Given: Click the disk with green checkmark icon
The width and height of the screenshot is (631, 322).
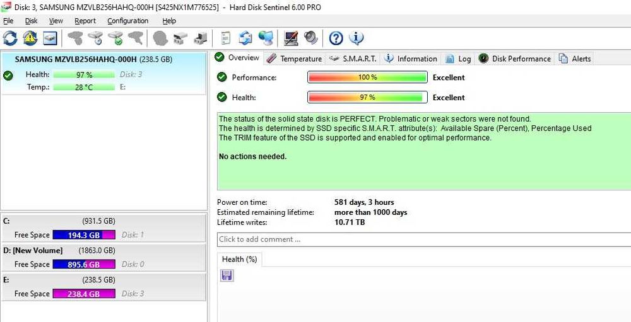Looking at the screenshot, I should click(x=115, y=38).
